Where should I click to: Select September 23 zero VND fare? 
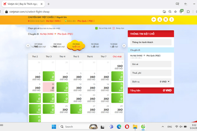coord(35,109)
